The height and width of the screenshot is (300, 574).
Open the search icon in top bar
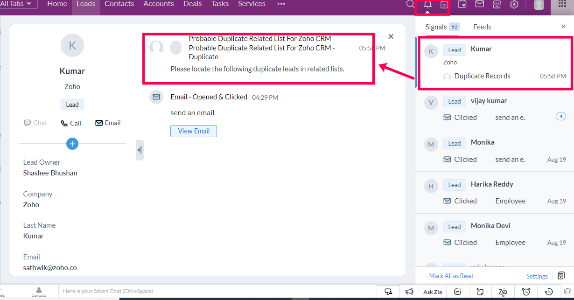click(x=410, y=4)
